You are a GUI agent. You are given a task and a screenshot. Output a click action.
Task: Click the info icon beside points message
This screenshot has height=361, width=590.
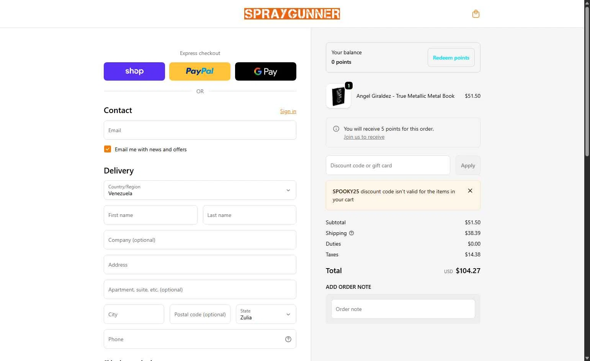(x=336, y=129)
